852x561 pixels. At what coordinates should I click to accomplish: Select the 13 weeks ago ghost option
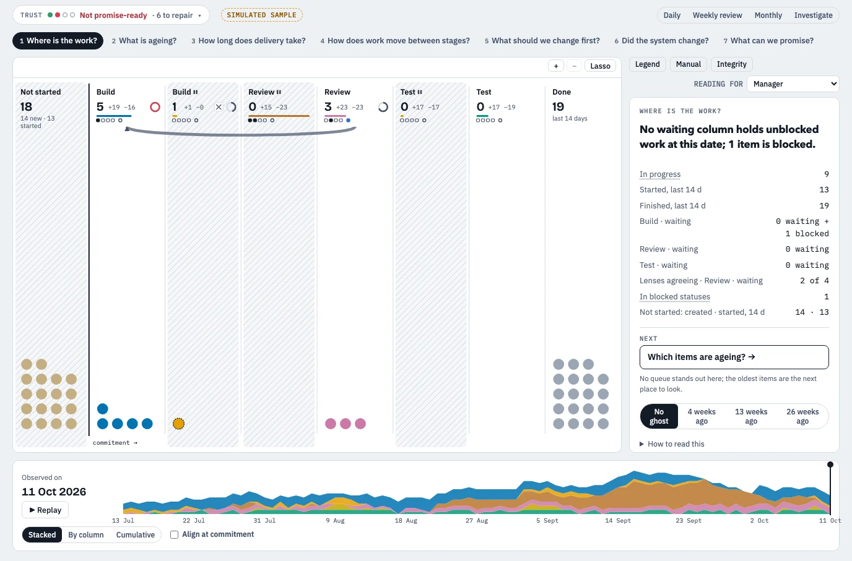751,416
